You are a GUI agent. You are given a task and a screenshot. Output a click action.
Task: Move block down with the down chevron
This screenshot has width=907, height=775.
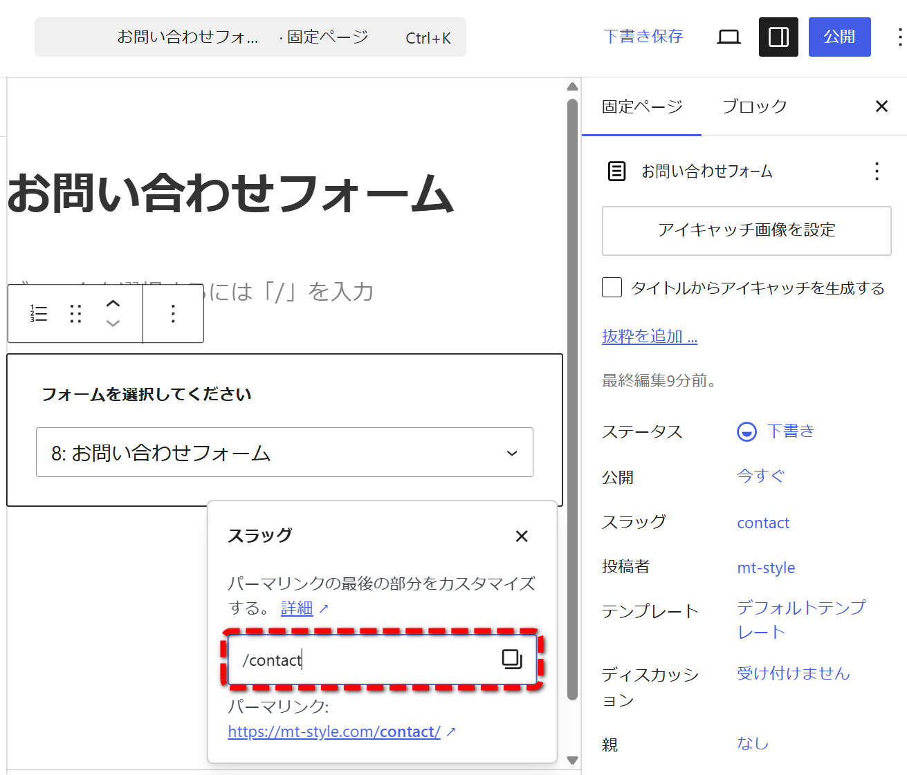(x=113, y=323)
